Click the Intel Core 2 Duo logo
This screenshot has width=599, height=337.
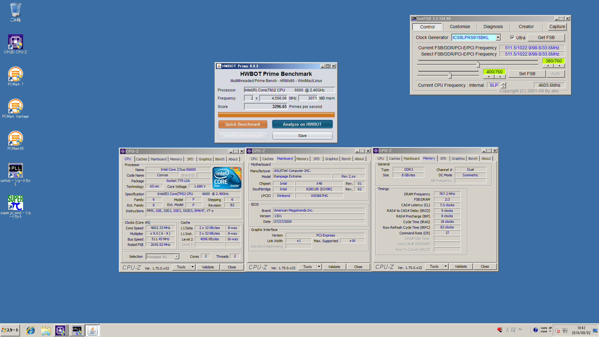[x=227, y=178]
